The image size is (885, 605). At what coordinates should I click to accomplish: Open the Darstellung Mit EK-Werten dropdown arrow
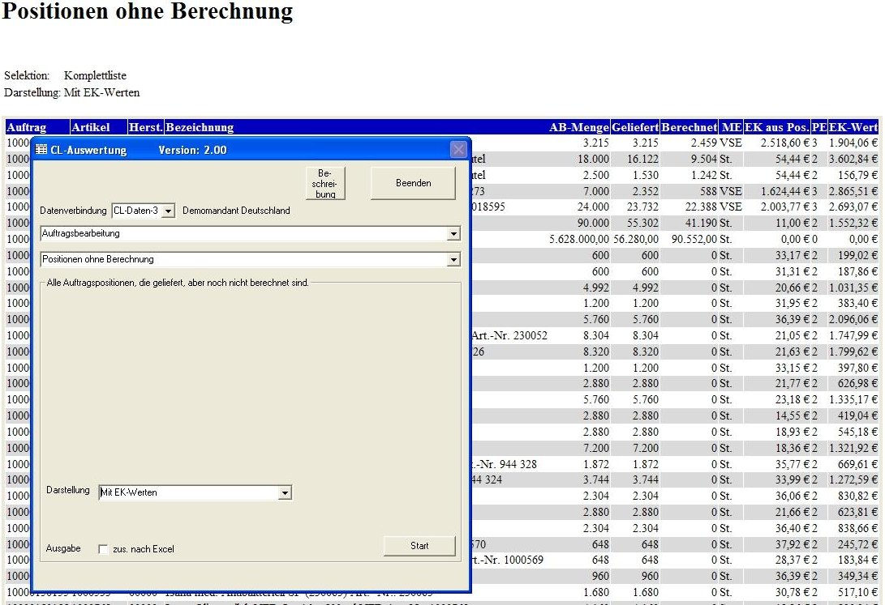tap(285, 493)
